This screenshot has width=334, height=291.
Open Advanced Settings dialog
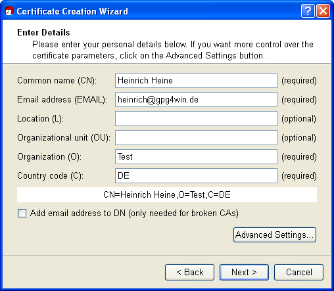[275, 235]
